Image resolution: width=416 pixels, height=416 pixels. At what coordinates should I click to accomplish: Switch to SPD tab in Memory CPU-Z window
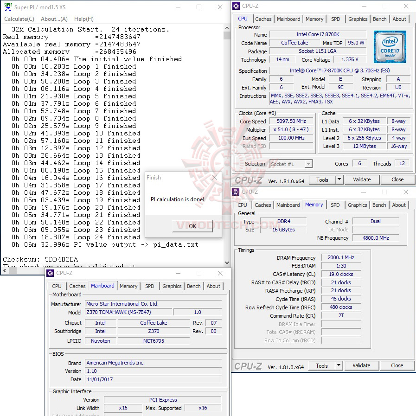(x=335, y=205)
